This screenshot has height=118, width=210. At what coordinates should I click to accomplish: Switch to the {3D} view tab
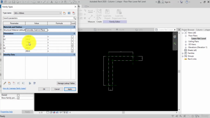[x=139, y=30]
